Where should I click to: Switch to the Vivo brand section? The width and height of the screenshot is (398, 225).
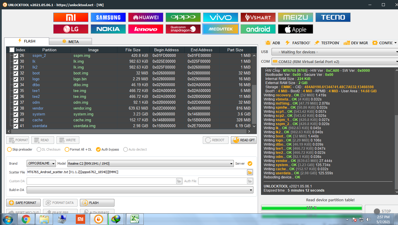[221, 17]
